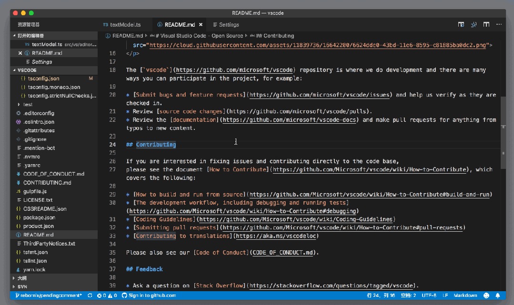
Task: Open notifications with the bell icon
Action: [x=497, y=295]
